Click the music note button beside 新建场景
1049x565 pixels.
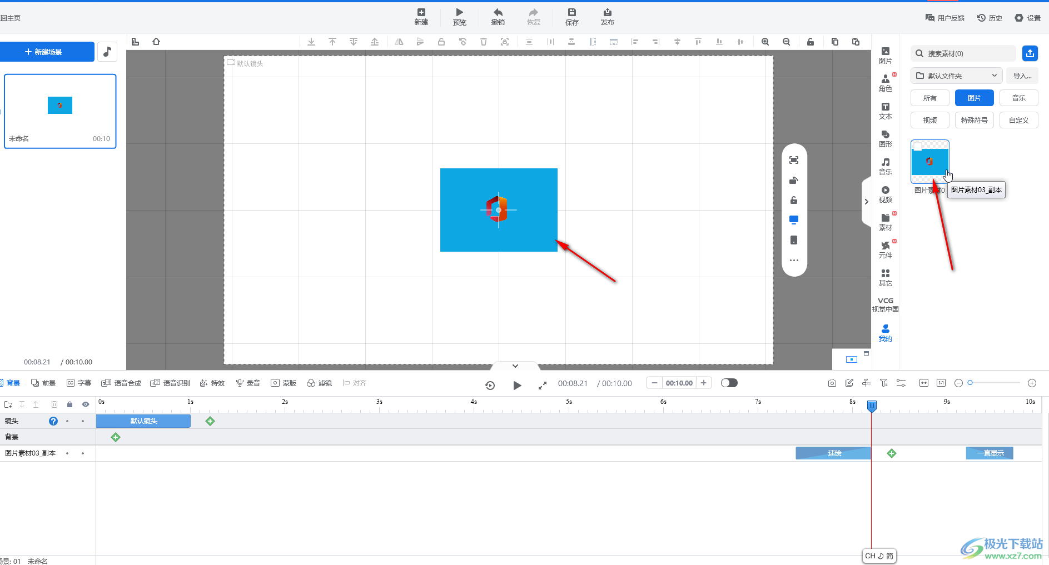[107, 52]
